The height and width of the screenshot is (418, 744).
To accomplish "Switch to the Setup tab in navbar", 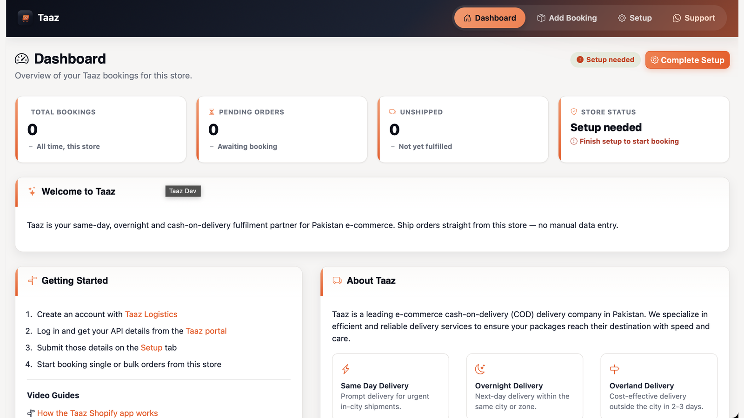I will (x=635, y=18).
